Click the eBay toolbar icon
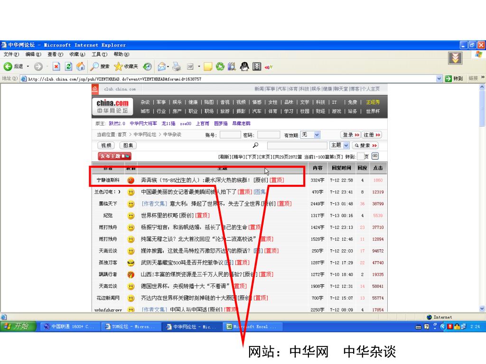Image resolution: width=486 pixels, height=364 pixels. 269,66
